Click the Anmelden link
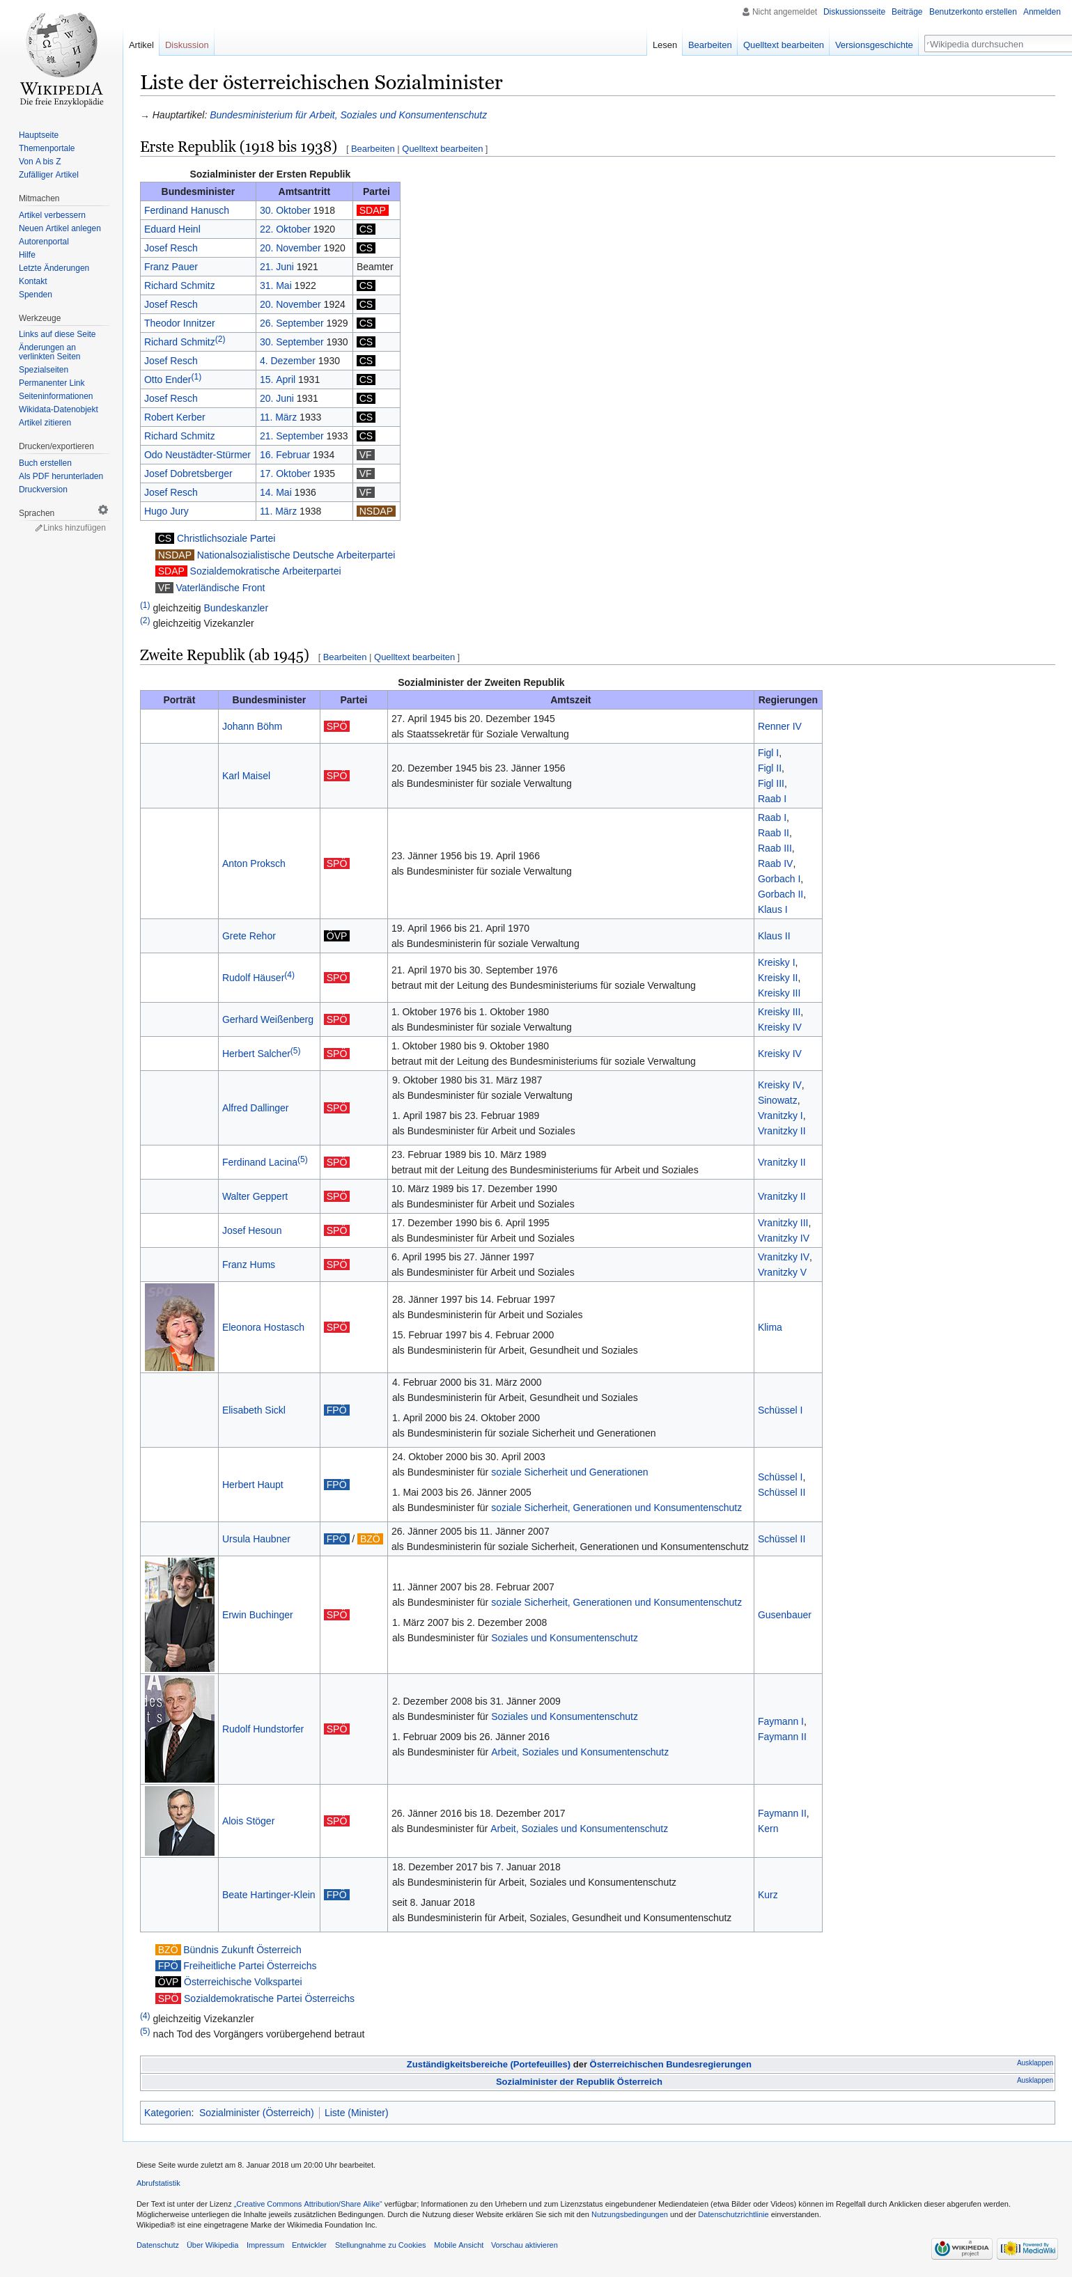Viewport: 1072px width, 2277px height. 1041,12
